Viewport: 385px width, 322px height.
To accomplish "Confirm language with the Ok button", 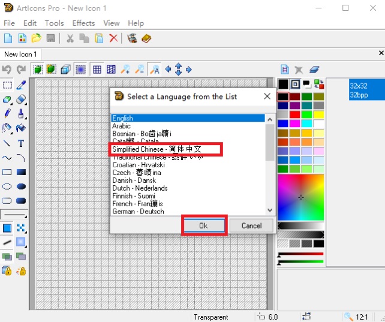I will [x=204, y=225].
